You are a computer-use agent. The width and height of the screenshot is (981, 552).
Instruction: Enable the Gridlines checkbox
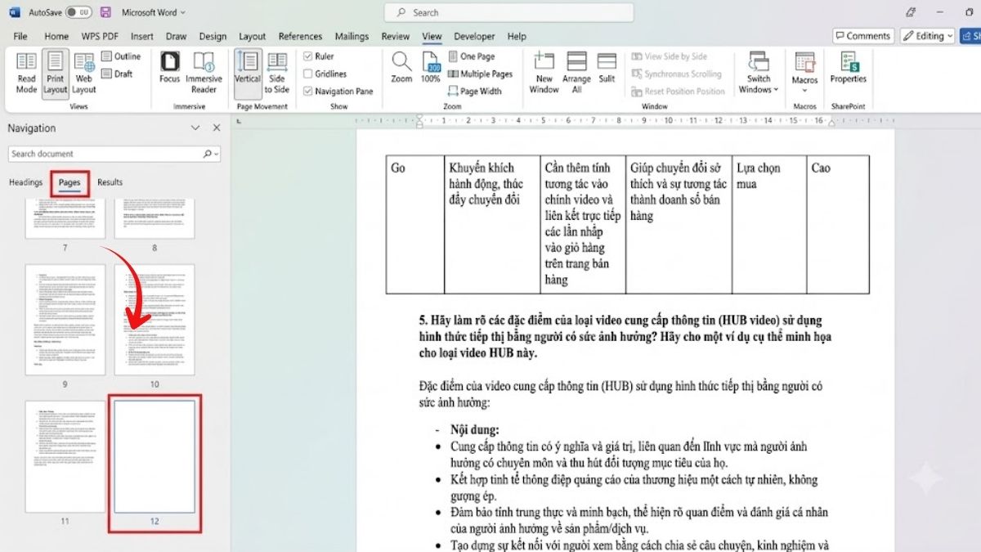307,74
